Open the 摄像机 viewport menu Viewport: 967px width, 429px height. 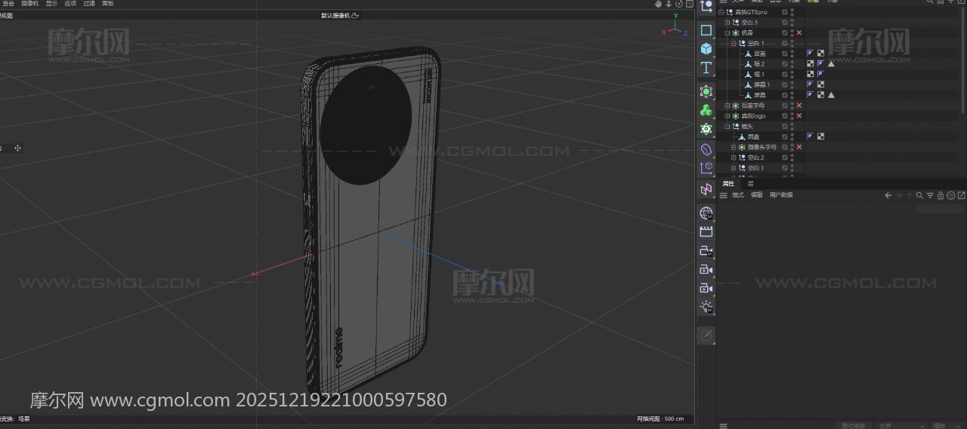[x=29, y=4]
